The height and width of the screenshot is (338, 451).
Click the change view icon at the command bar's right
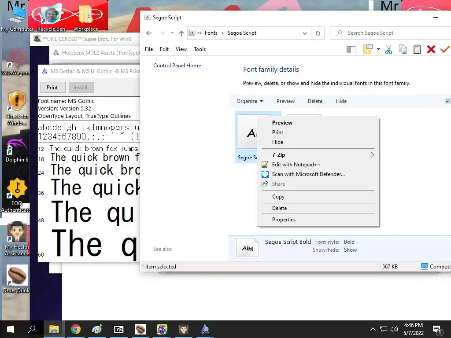pos(447,101)
